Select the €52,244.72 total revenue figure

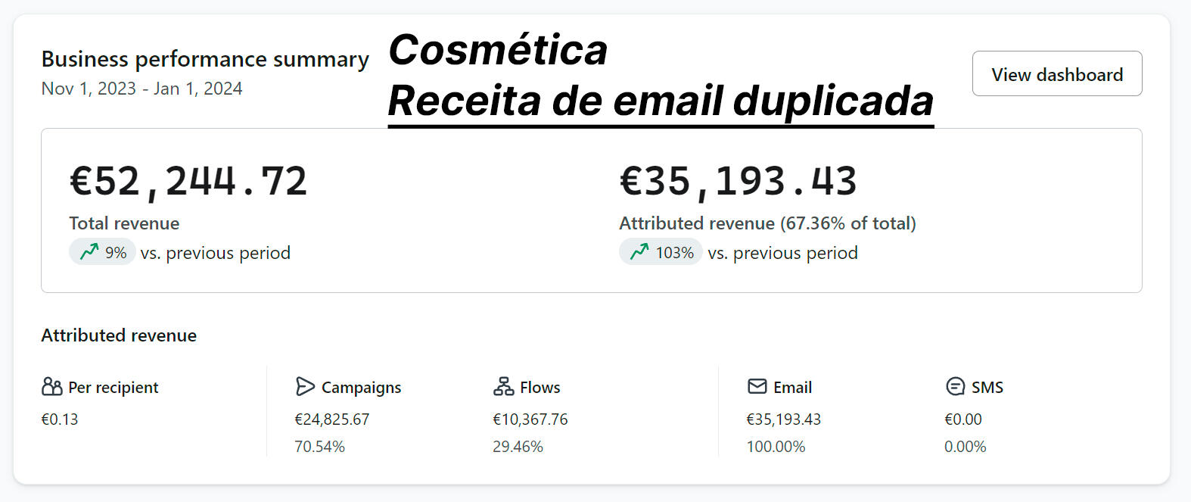(188, 182)
